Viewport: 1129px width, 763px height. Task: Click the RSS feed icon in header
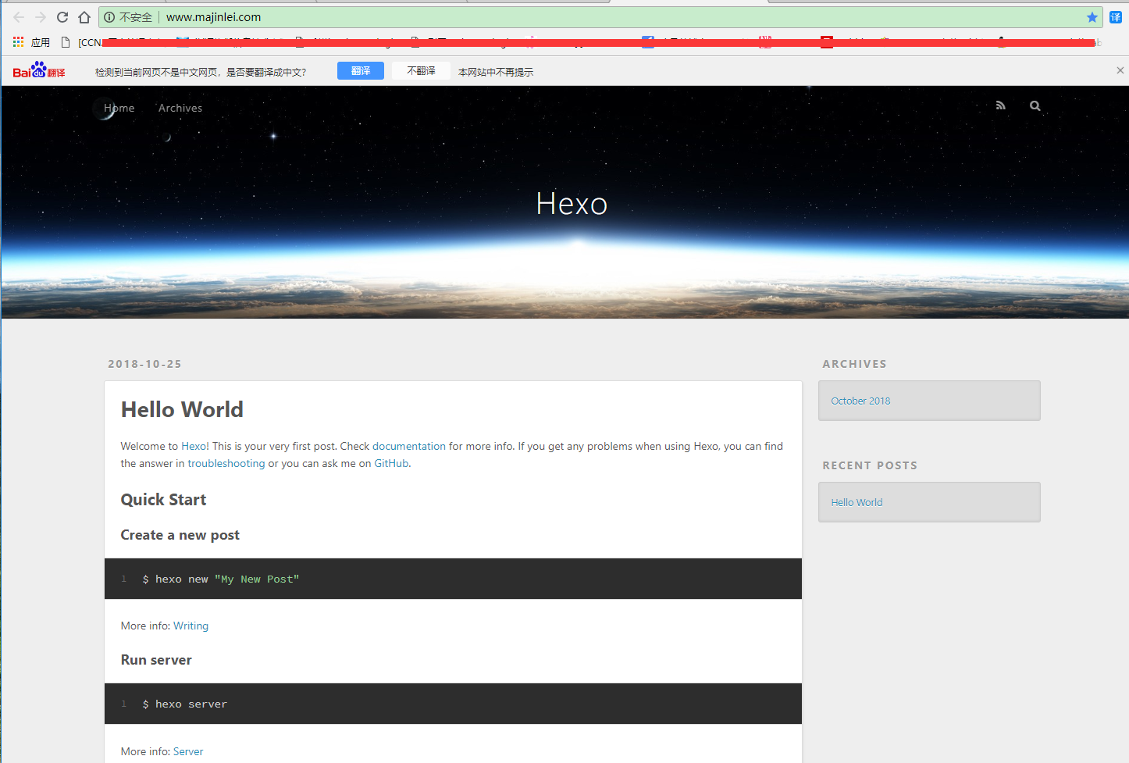pyautogui.click(x=1000, y=105)
